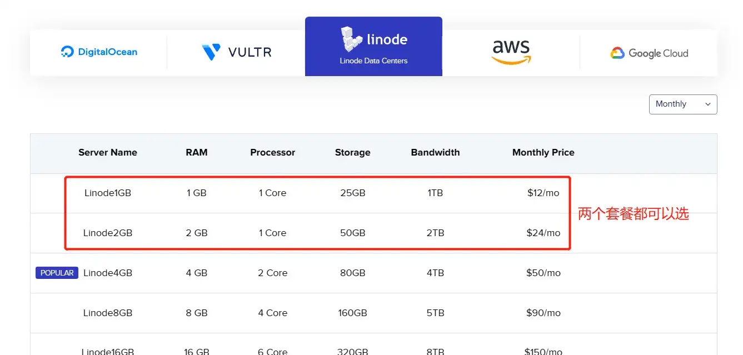The width and height of the screenshot is (743, 355).
Task: Select the Linode1GB server row
Action: click(373, 193)
